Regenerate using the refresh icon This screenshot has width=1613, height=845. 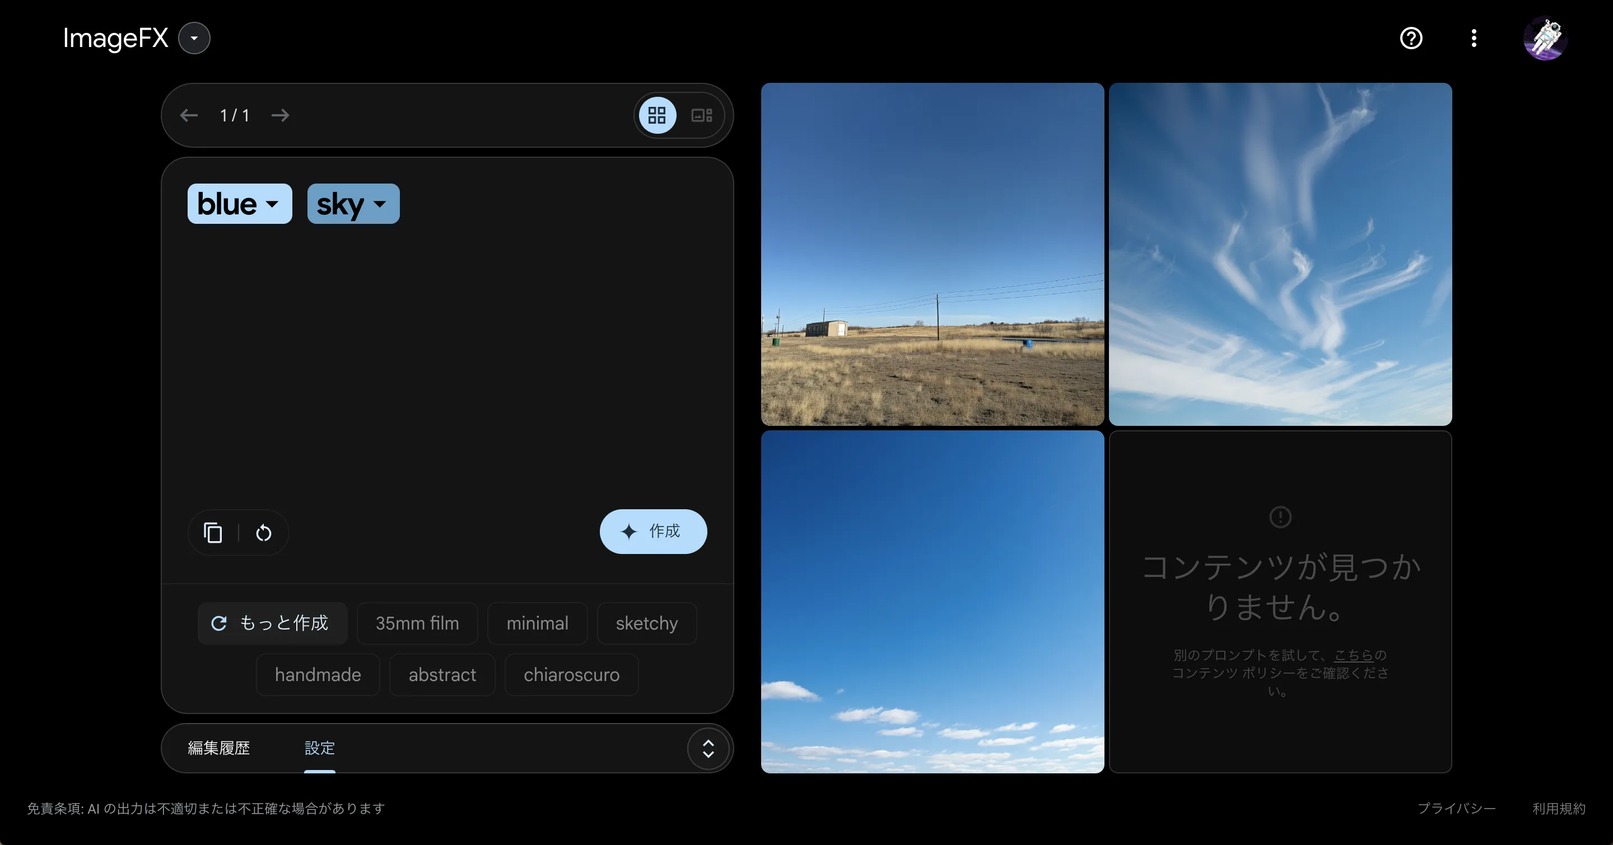[263, 532]
